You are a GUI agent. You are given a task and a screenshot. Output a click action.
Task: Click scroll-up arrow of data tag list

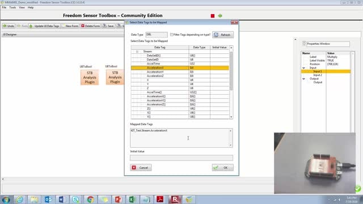[231, 48]
